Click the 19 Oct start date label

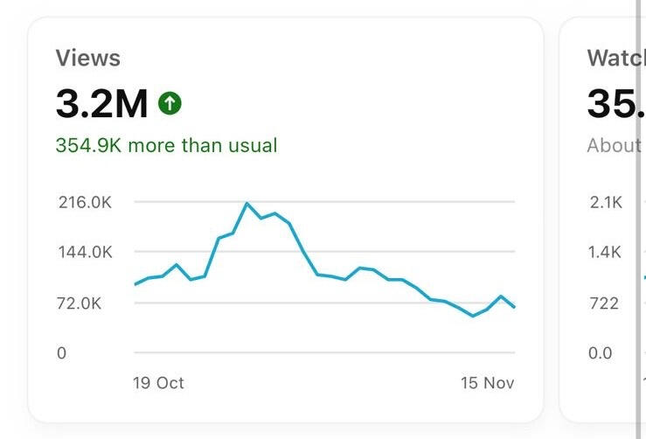158,383
